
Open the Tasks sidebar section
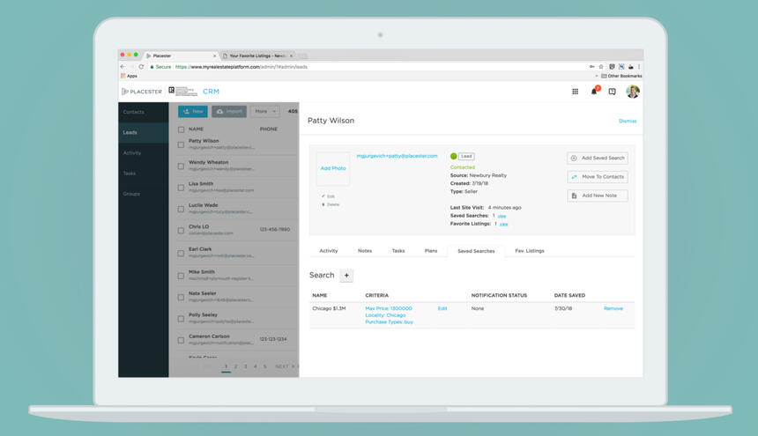point(143,174)
